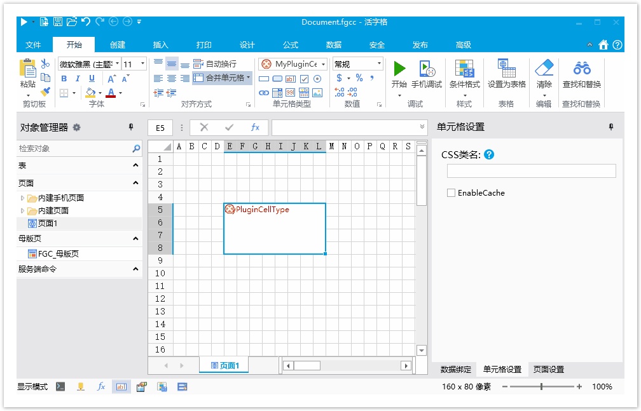The height and width of the screenshot is (411, 641).
Task: Toggle Underline formatting
Action: 92,79
